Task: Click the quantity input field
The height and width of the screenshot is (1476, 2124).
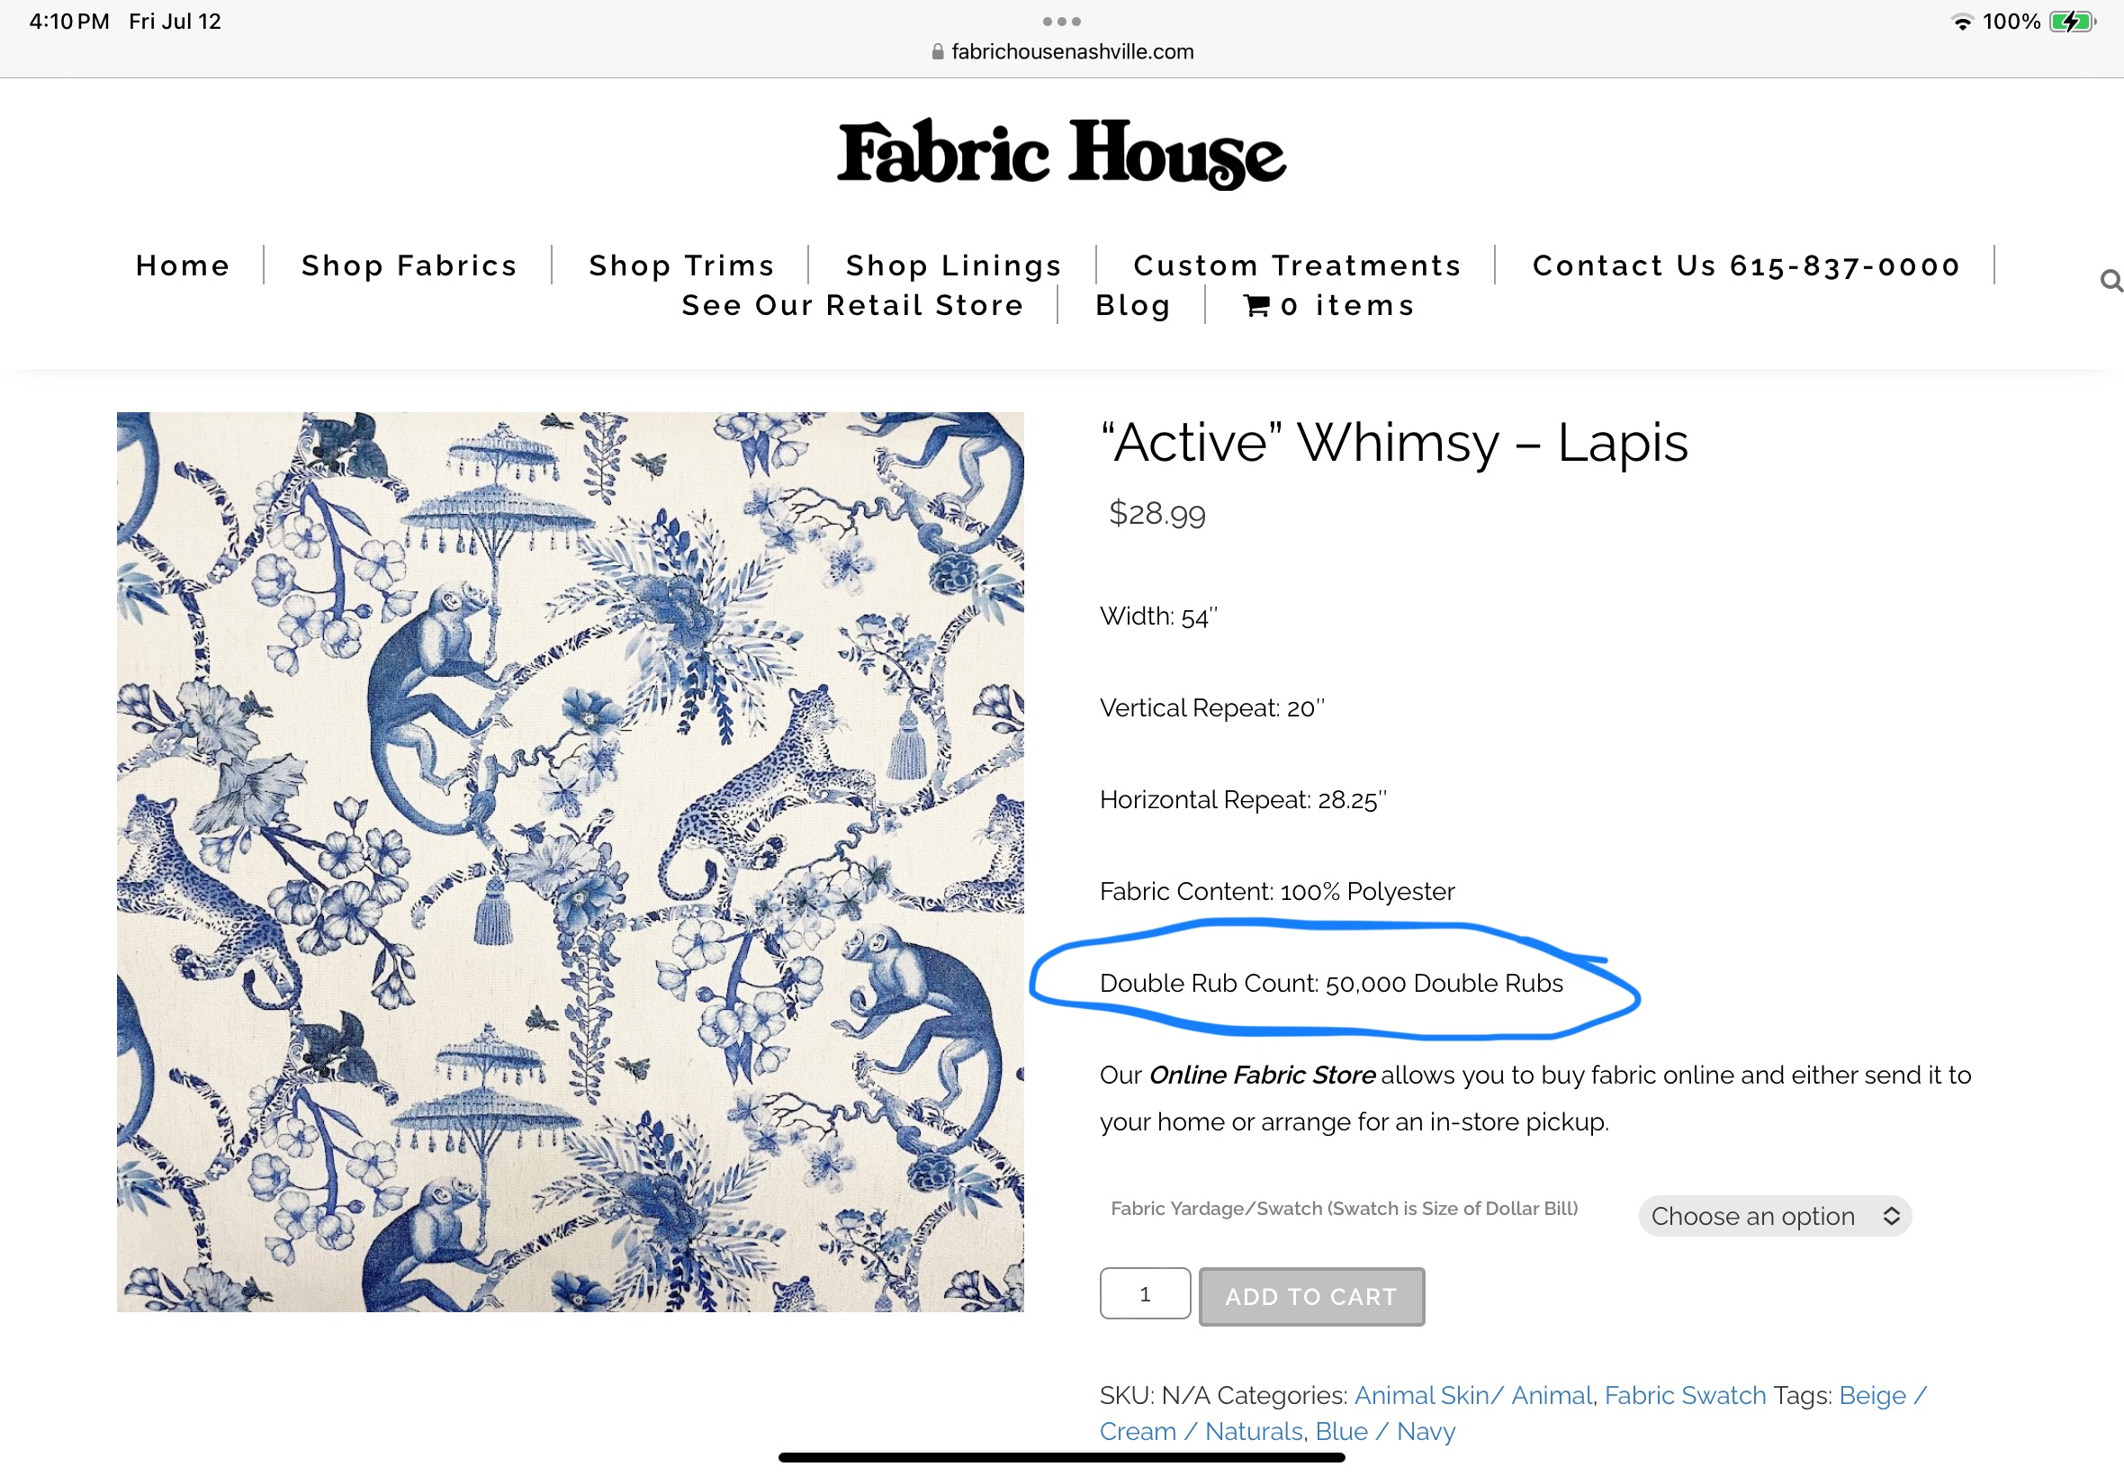Action: click(x=1145, y=1294)
